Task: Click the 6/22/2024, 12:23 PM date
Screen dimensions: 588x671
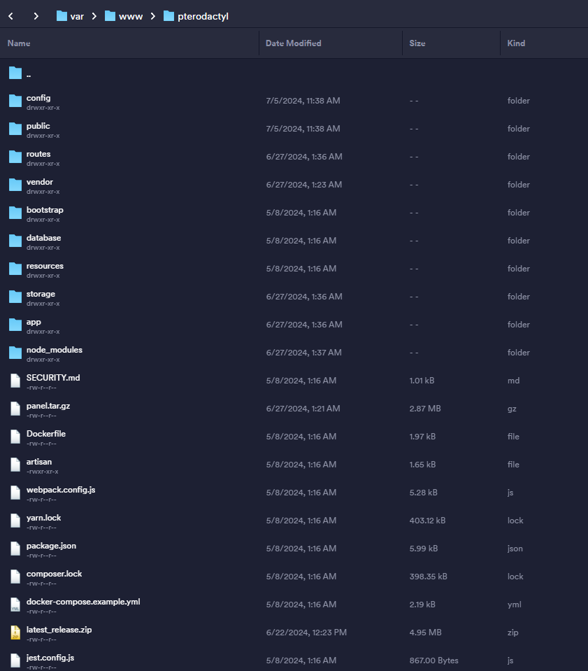Action: [306, 633]
